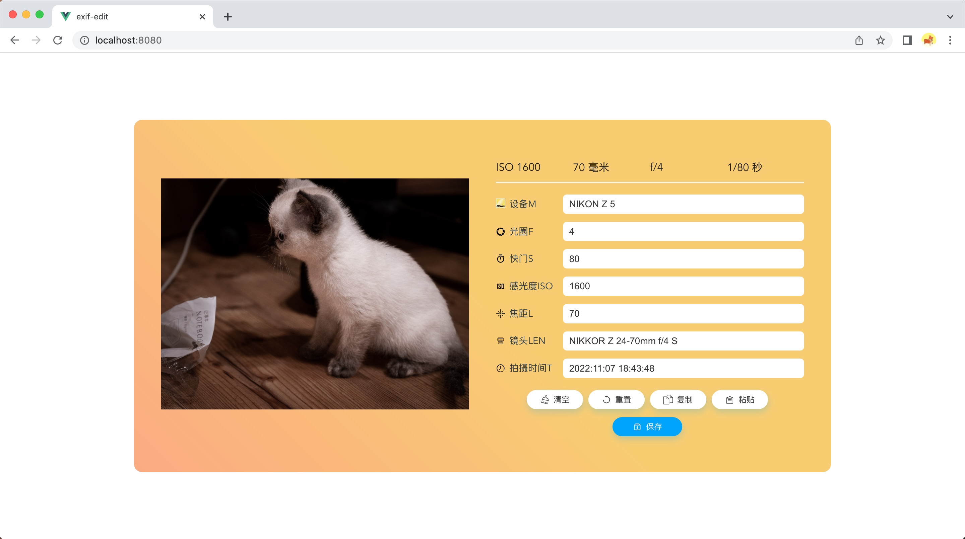Toggle the browser side panel icon
The height and width of the screenshot is (539, 965).
(x=907, y=41)
